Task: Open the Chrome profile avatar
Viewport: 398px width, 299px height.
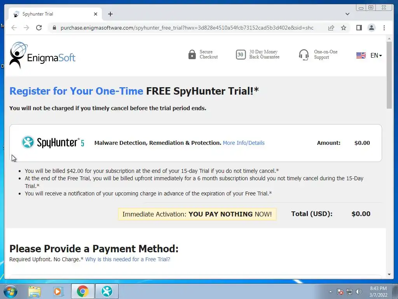Action: (372, 28)
